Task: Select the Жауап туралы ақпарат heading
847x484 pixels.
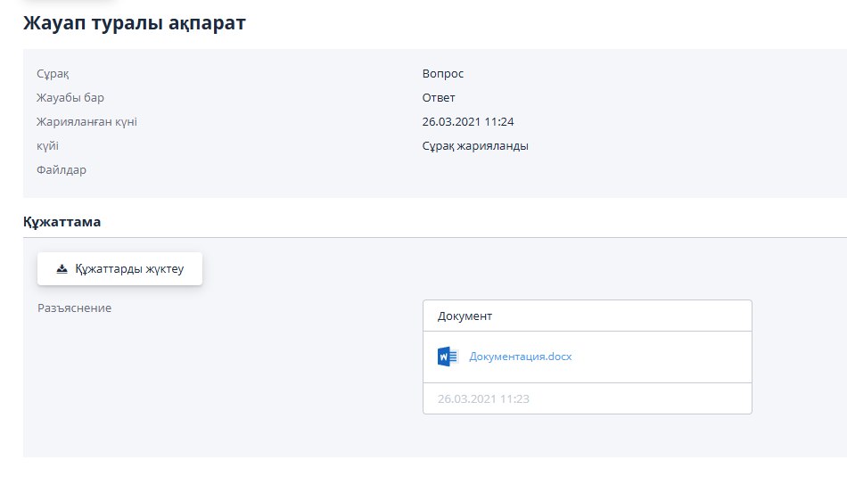Action: pos(135,23)
